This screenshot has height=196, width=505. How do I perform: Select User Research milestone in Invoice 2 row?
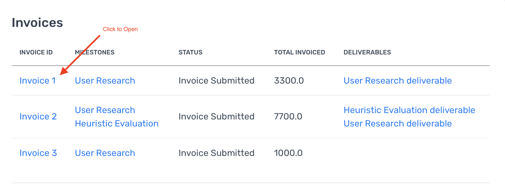pyautogui.click(x=105, y=110)
